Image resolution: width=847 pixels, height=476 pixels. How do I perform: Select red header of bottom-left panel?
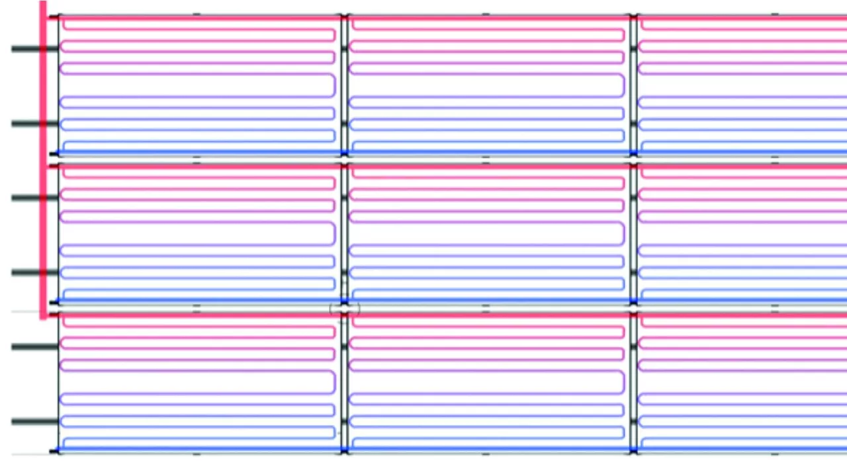[199, 316]
